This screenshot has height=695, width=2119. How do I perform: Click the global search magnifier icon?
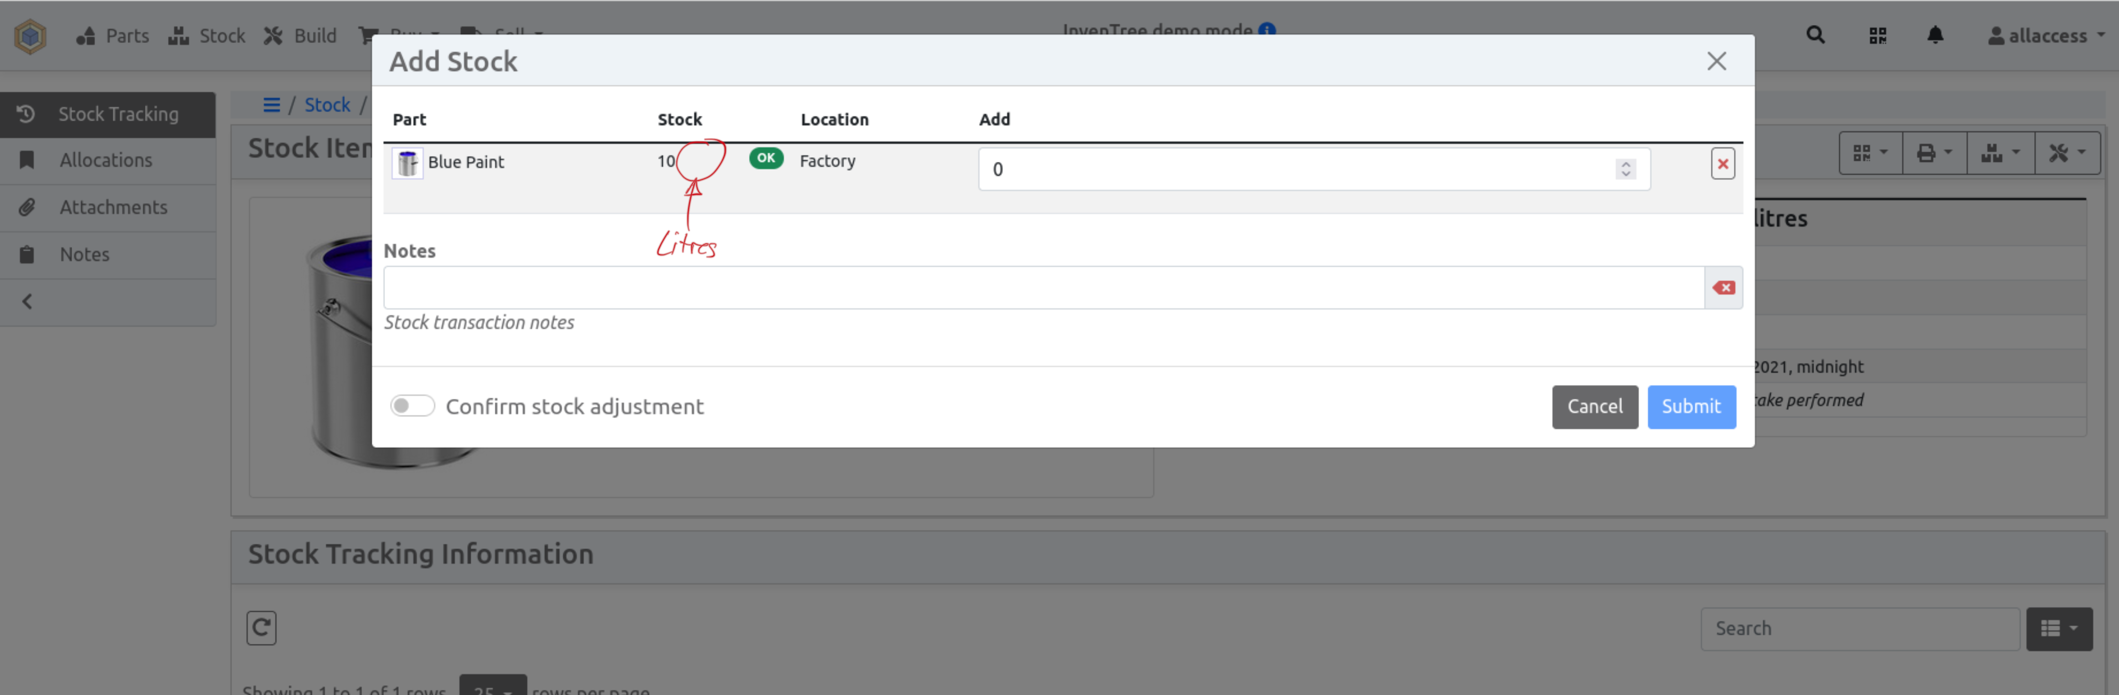pyautogui.click(x=1816, y=35)
